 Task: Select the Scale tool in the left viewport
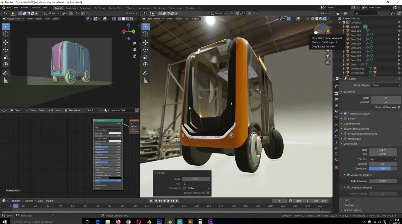pyautogui.click(x=6, y=57)
